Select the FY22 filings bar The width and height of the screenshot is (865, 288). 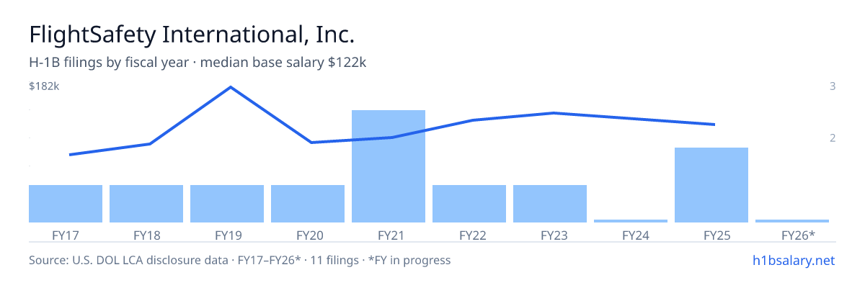469,204
